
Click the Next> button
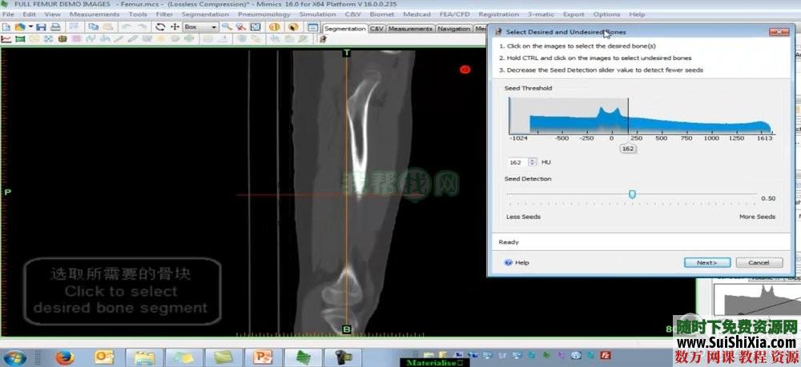tap(706, 262)
